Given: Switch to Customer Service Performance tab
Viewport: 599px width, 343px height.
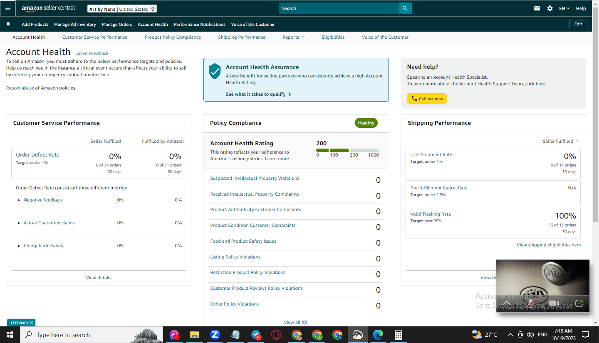Looking at the screenshot, I should (95, 37).
